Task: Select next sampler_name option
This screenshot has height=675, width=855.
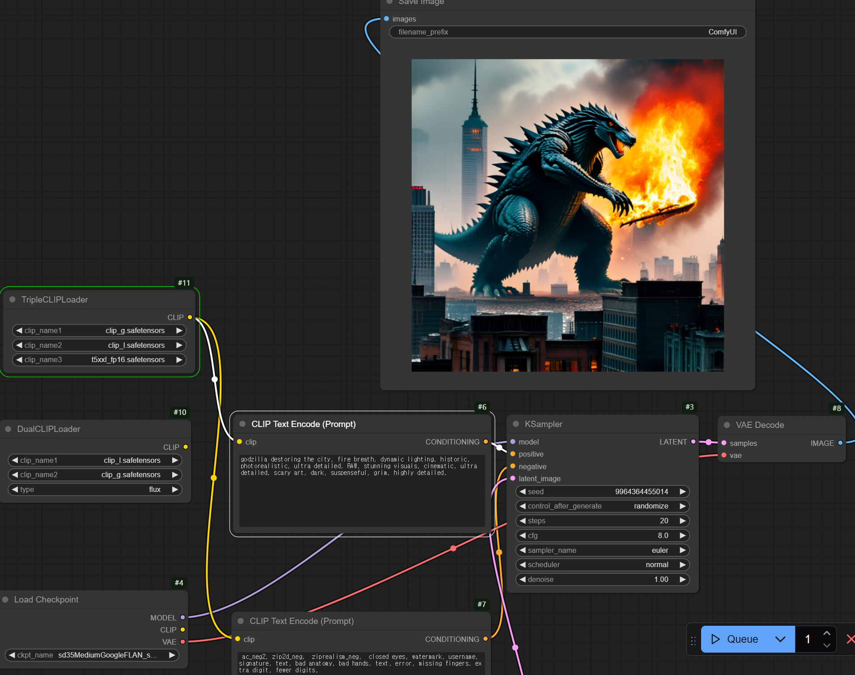Action: (682, 550)
